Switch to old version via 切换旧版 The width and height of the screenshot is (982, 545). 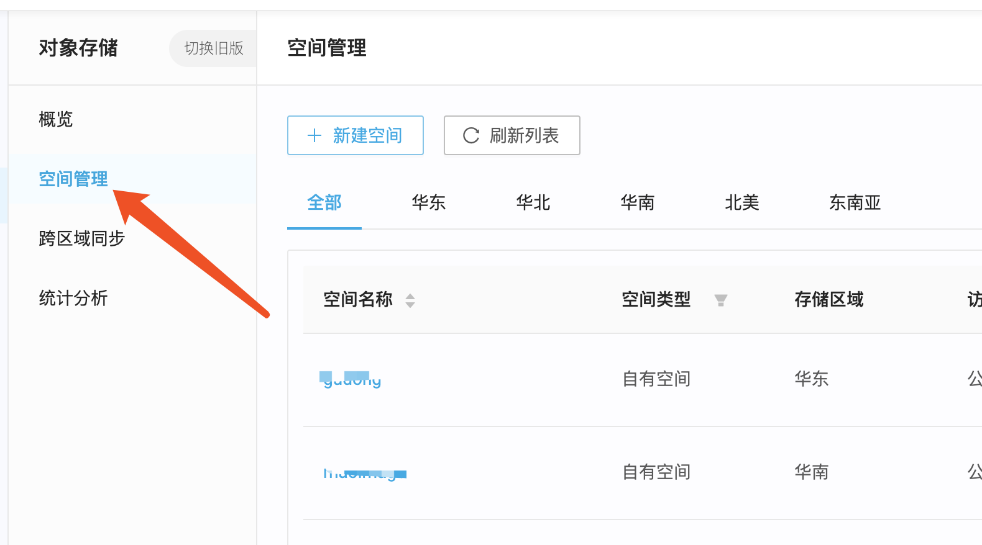pos(213,48)
